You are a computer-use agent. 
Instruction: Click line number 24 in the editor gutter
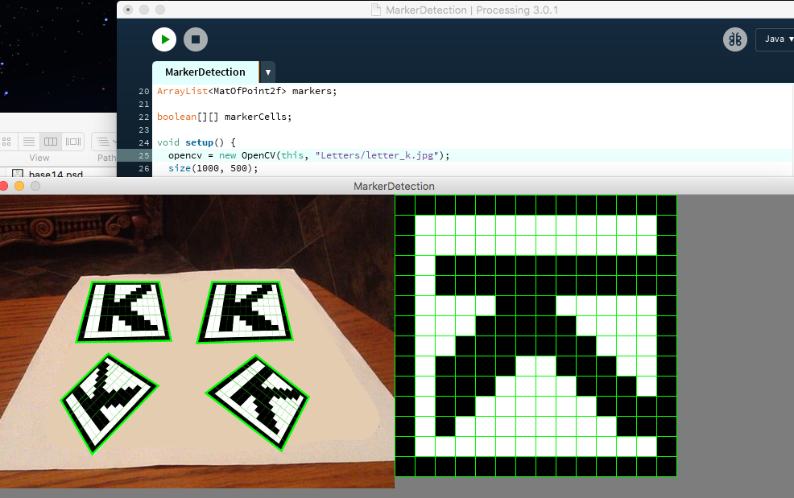click(143, 142)
